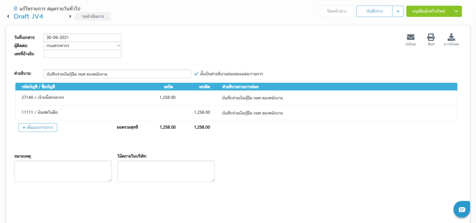This screenshot has height=223, width=476.
Task: Click the reference number input field
Action: coord(82,54)
